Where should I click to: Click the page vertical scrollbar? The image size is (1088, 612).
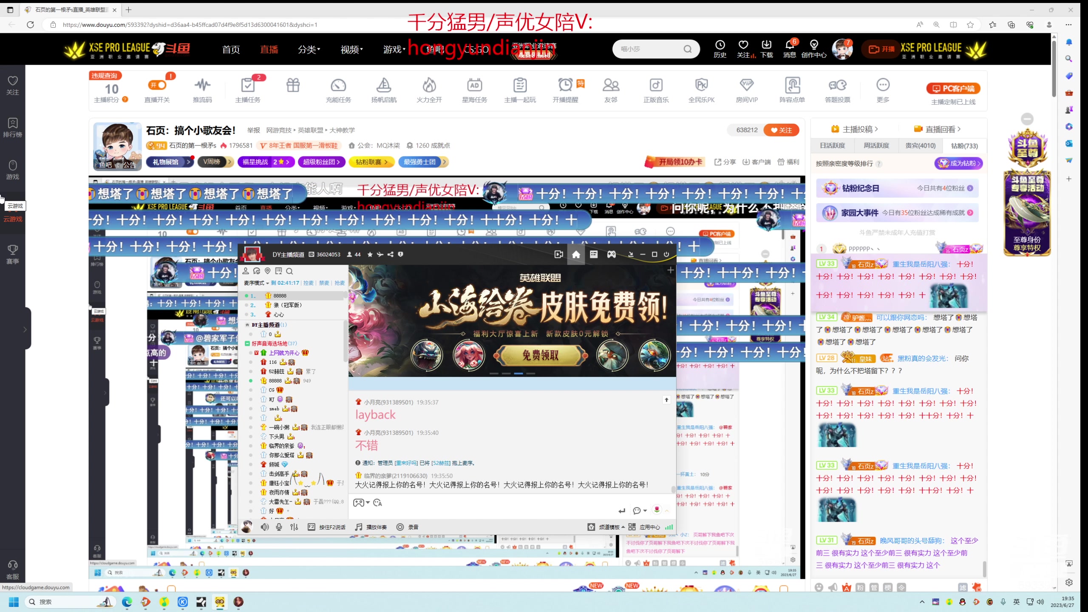pos(1054,68)
